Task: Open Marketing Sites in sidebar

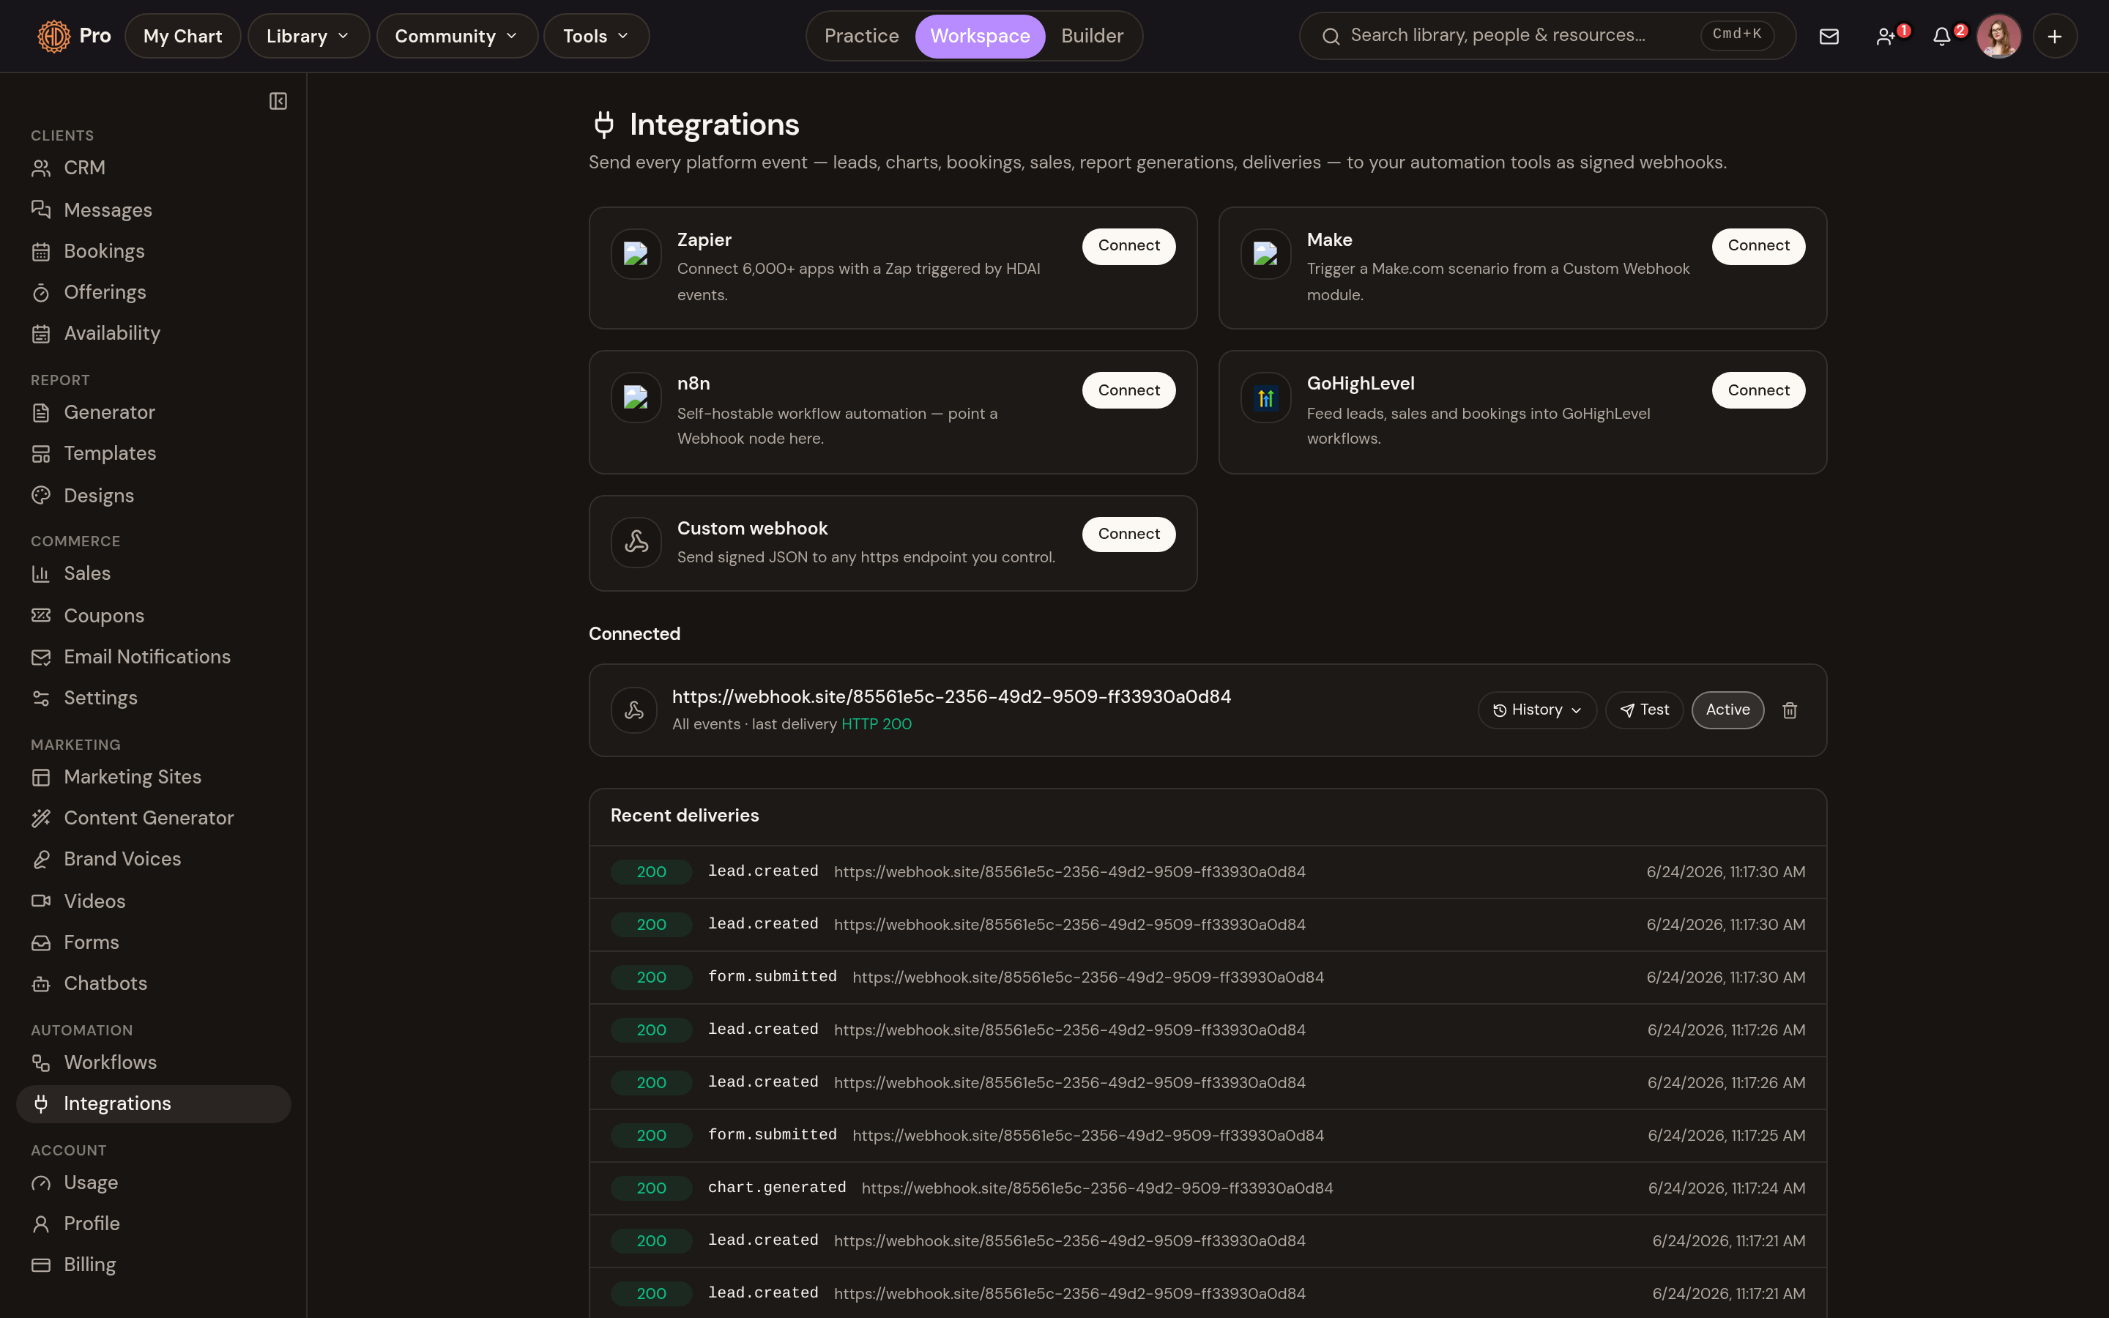Action: [153, 777]
